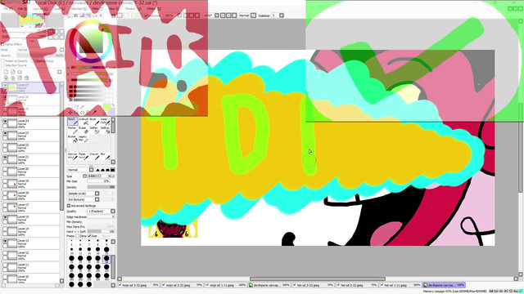
Task: Pick the Bucket fill tool
Action: 72,139
